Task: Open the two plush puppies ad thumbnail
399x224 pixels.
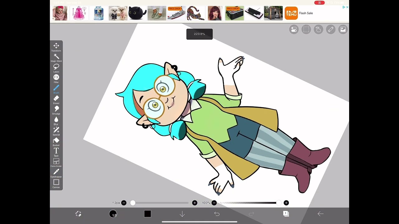Action: [x=118, y=13]
